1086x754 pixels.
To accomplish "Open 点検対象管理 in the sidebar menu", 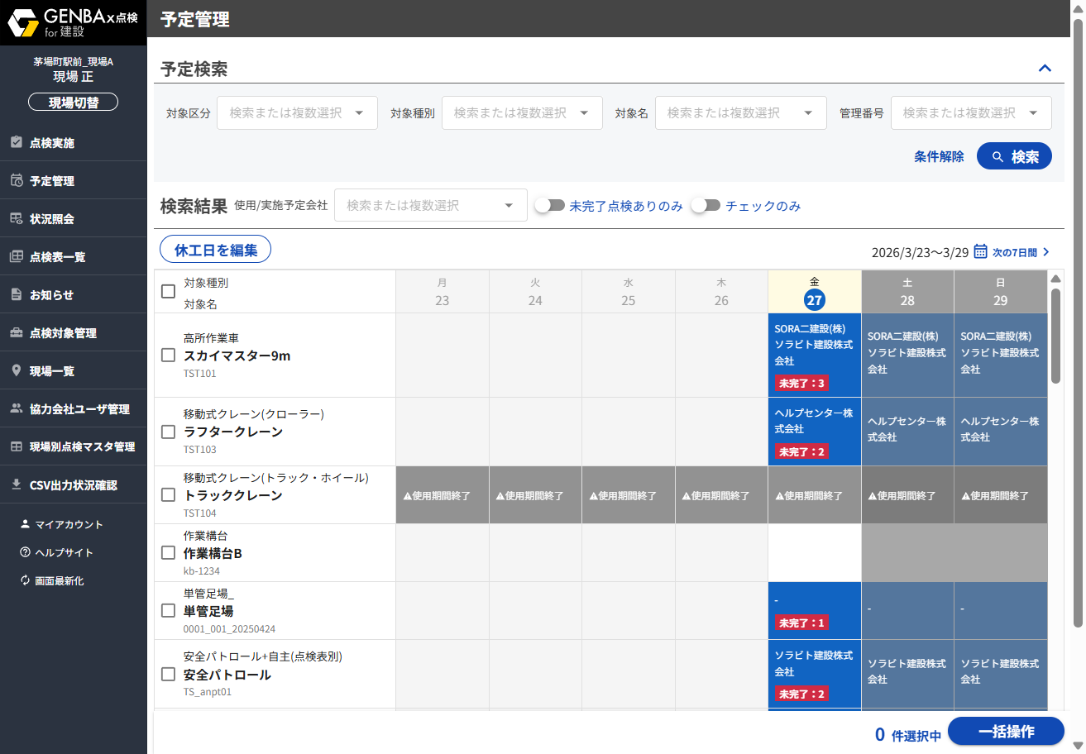I will tap(63, 333).
